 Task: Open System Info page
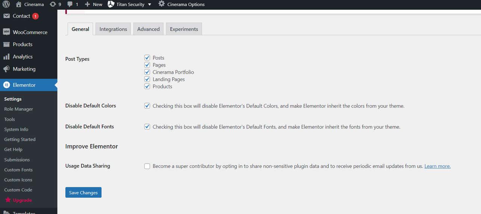16,130
